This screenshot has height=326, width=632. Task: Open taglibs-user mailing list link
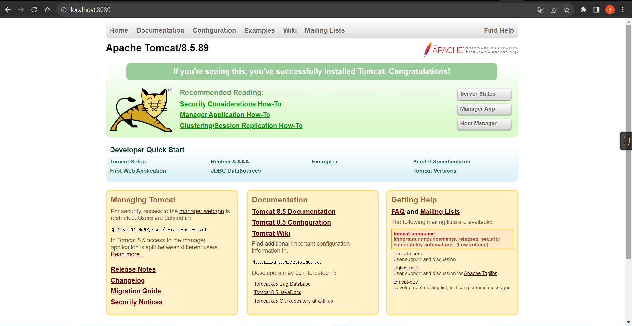406,268
